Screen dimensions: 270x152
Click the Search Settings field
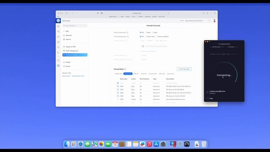(75, 26)
